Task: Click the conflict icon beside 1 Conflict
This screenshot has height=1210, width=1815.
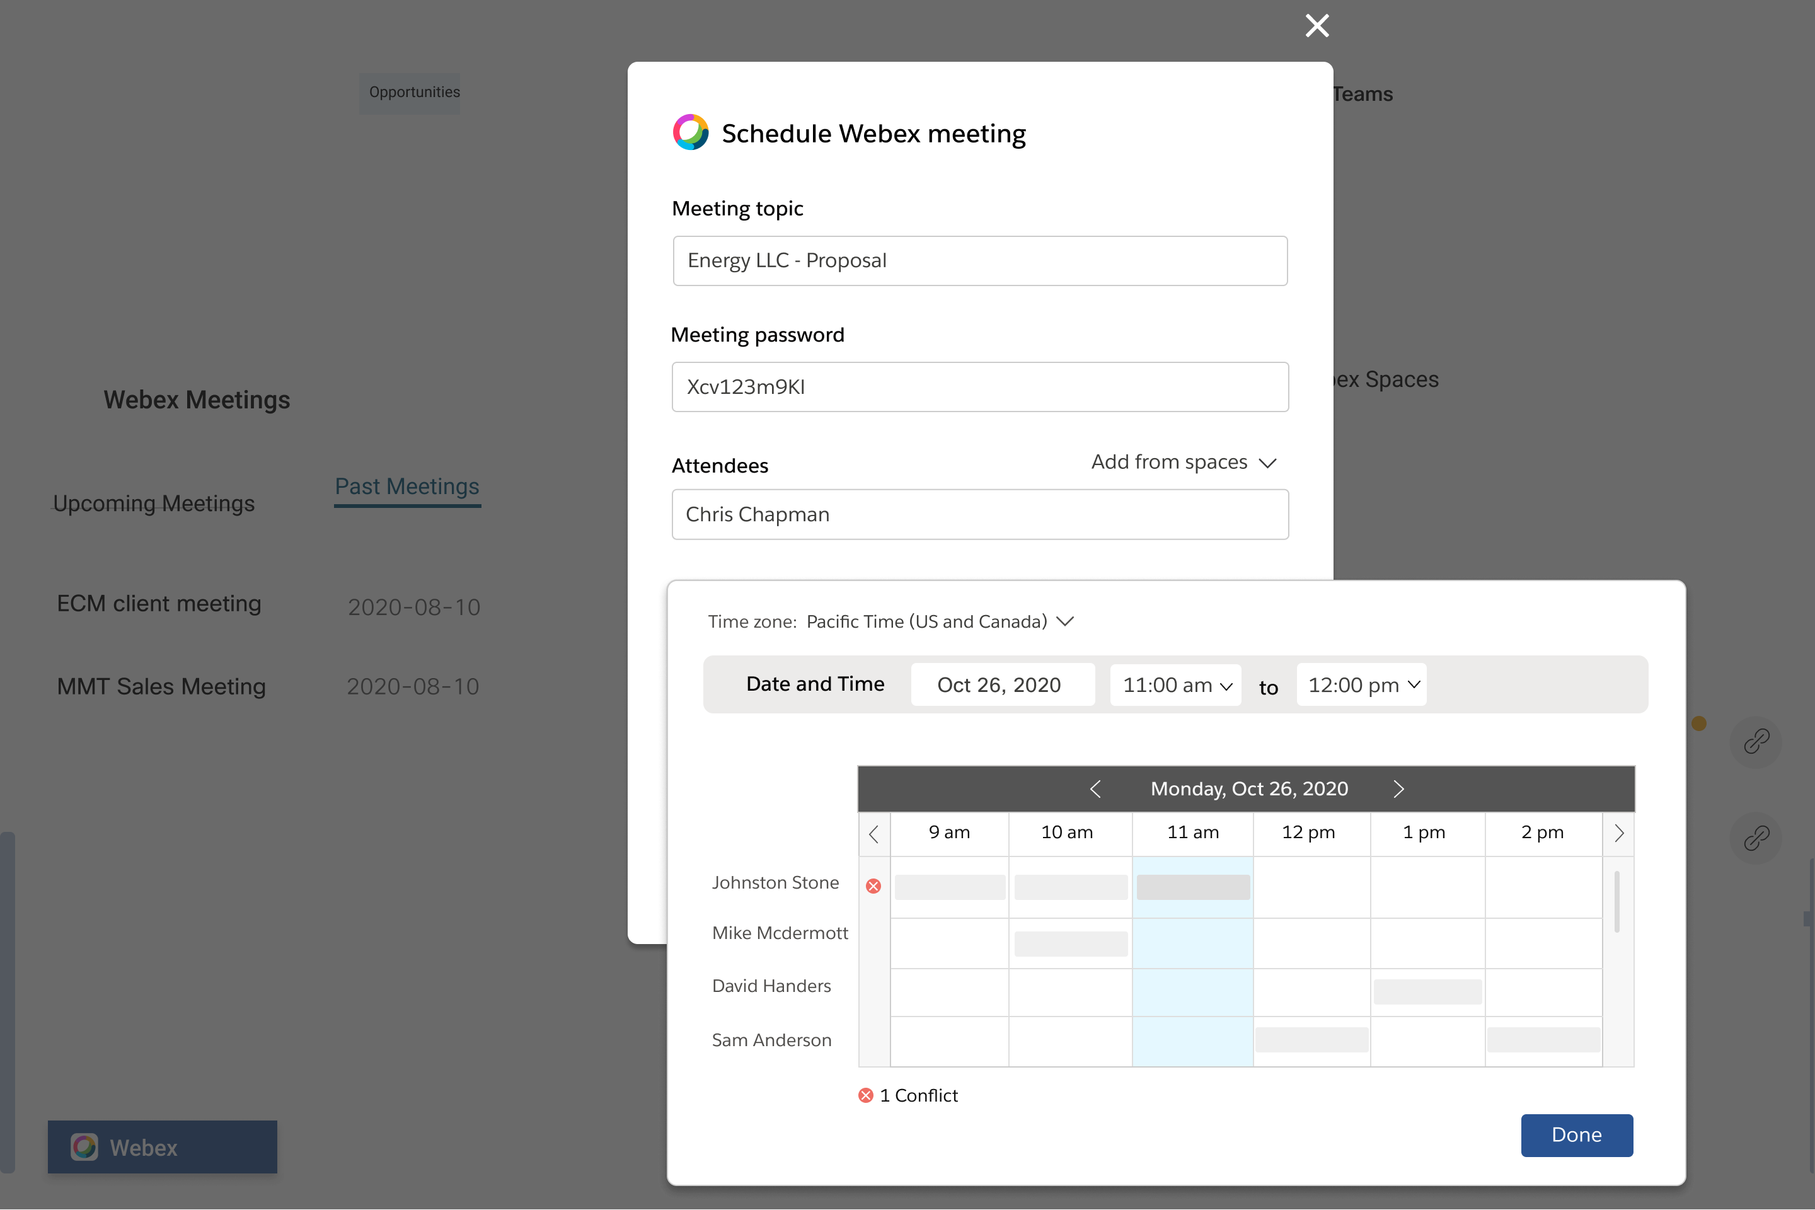Action: (x=866, y=1095)
